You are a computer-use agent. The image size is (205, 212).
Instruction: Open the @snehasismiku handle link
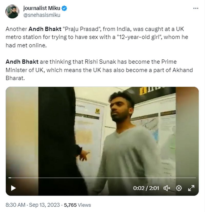click(42, 15)
